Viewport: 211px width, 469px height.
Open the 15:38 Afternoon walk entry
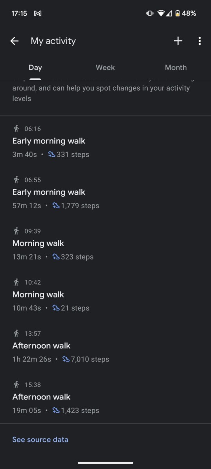(x=105, y=397)
